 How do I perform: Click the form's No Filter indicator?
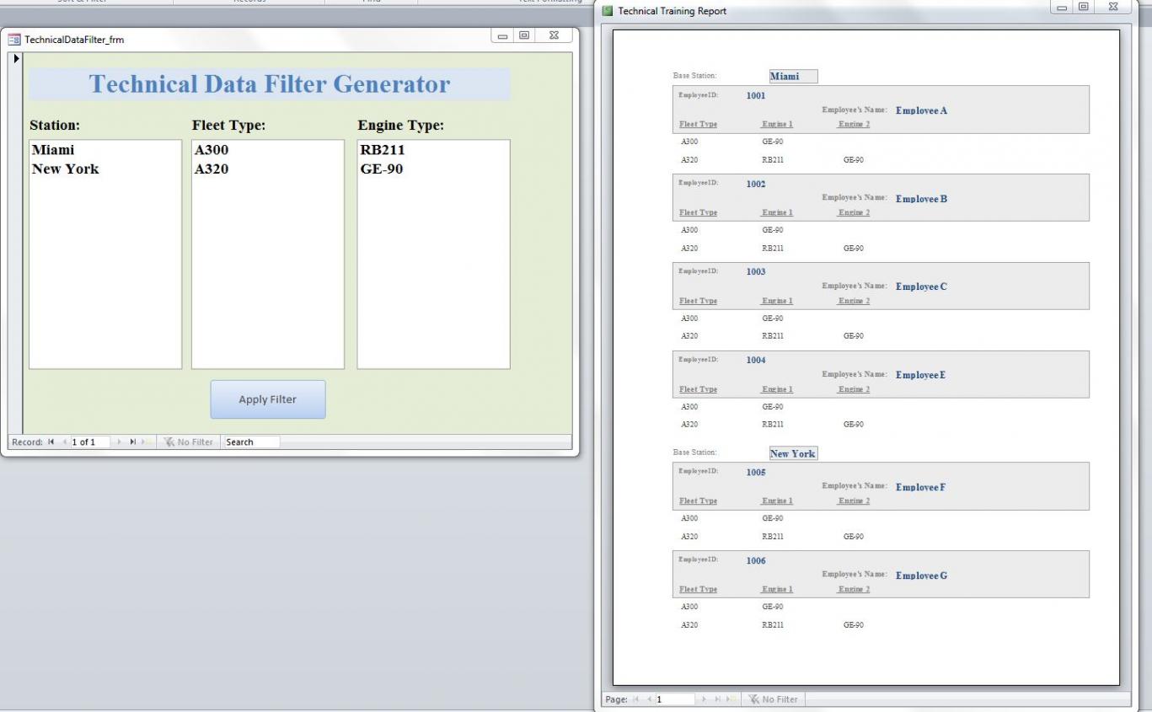(188, 442)
